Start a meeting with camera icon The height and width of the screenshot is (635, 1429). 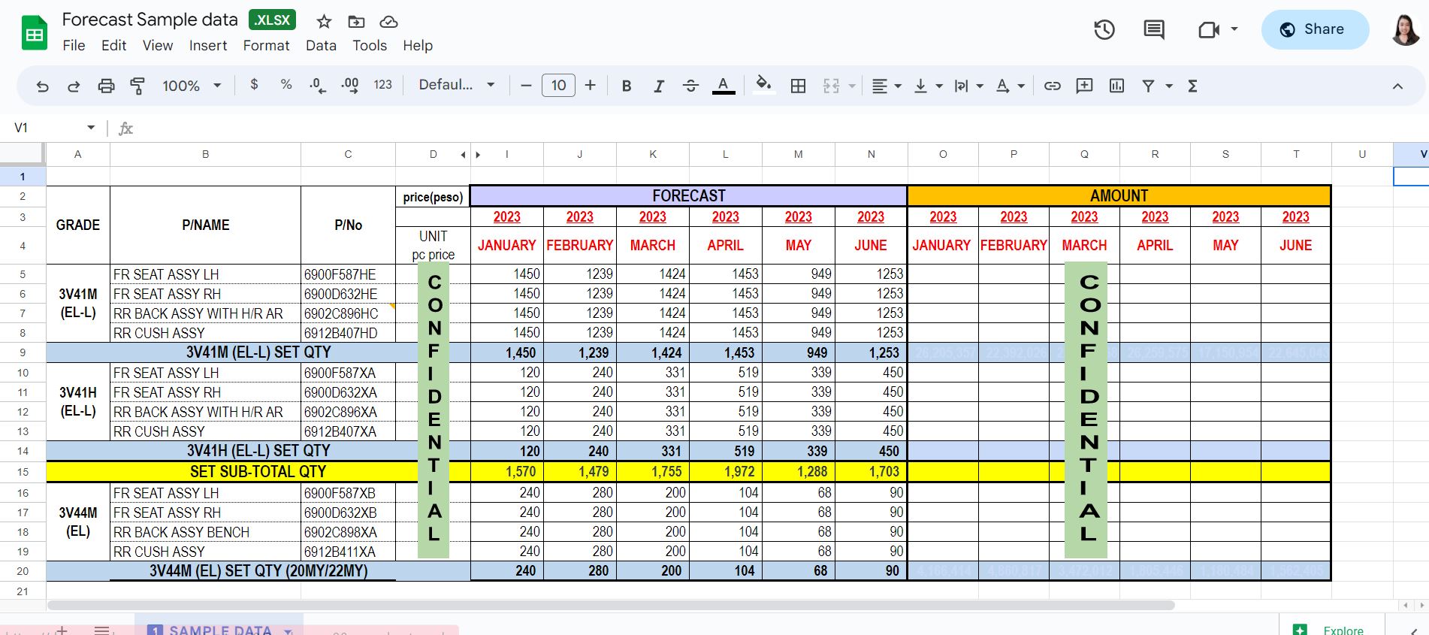click(1209, 30)
